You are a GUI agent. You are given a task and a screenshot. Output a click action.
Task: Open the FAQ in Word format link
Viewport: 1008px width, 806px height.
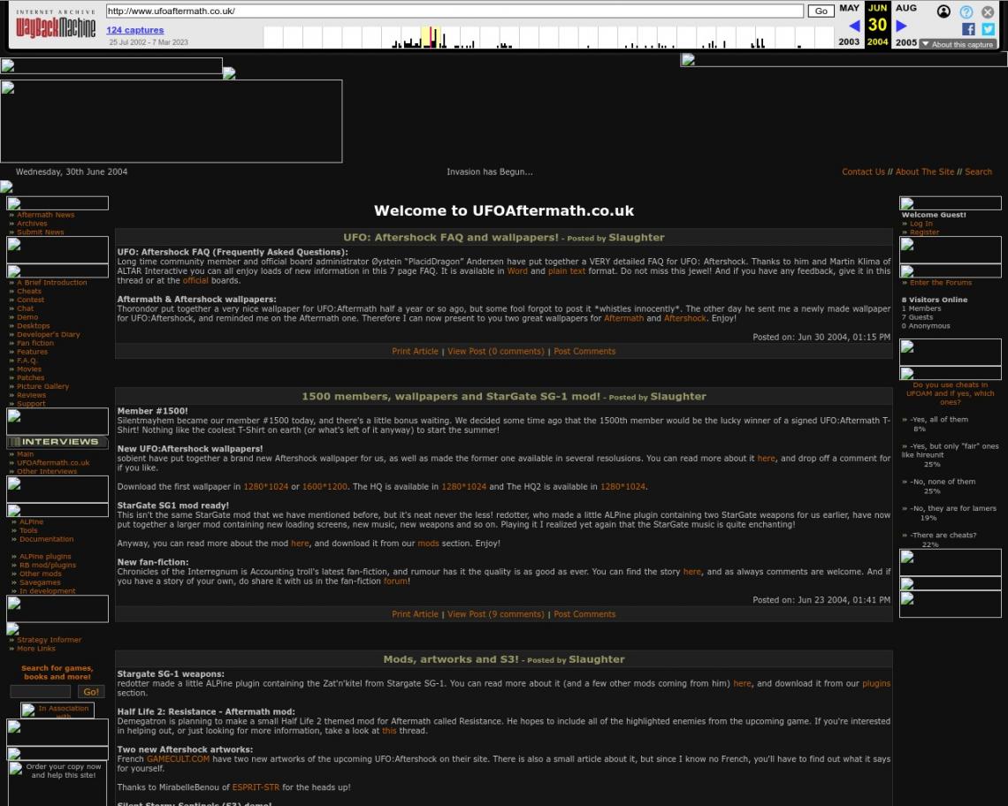(517, 271)
